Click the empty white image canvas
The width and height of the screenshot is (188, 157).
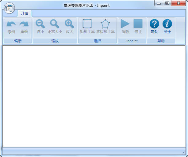coord(94,96)
